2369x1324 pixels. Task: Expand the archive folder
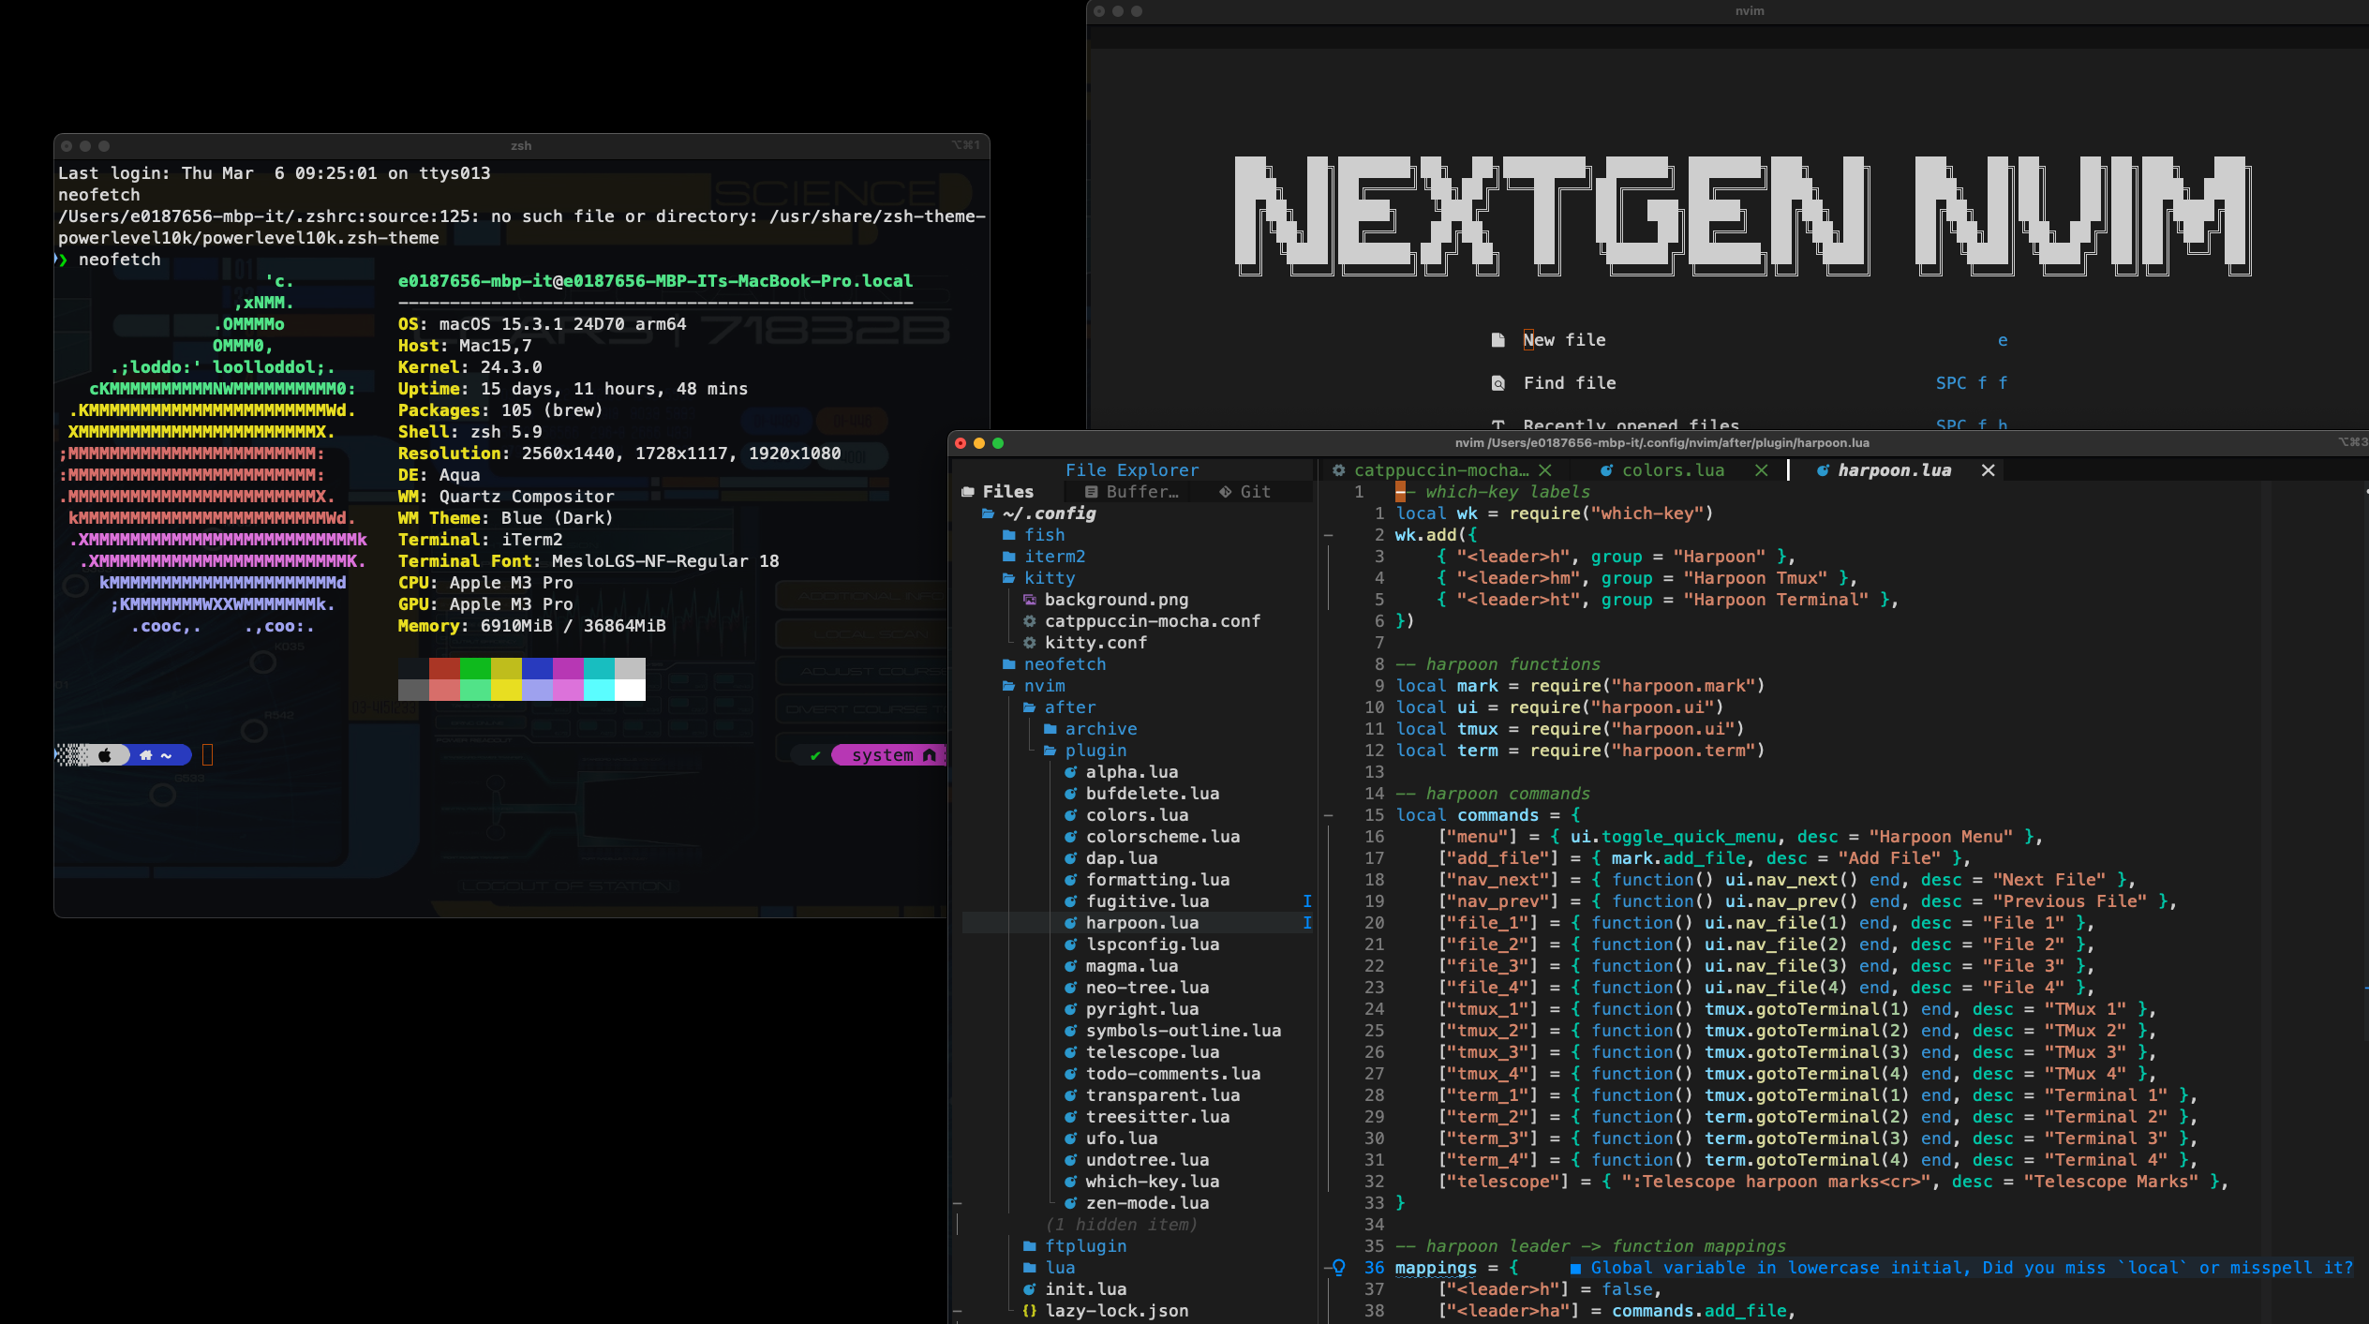pos(1090,729)
